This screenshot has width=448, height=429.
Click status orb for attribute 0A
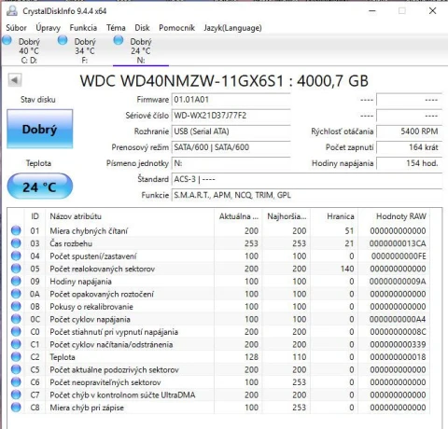(x=16, y=294)
